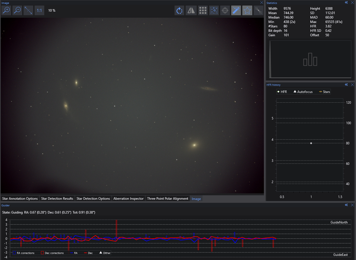The image size is (356, 260).
Task: Open HFR history panel settings gears
Action: click(x=346, y=85)
